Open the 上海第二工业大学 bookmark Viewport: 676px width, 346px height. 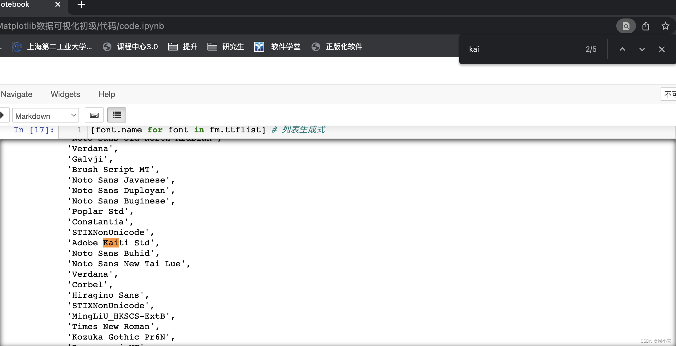(52, 47)
